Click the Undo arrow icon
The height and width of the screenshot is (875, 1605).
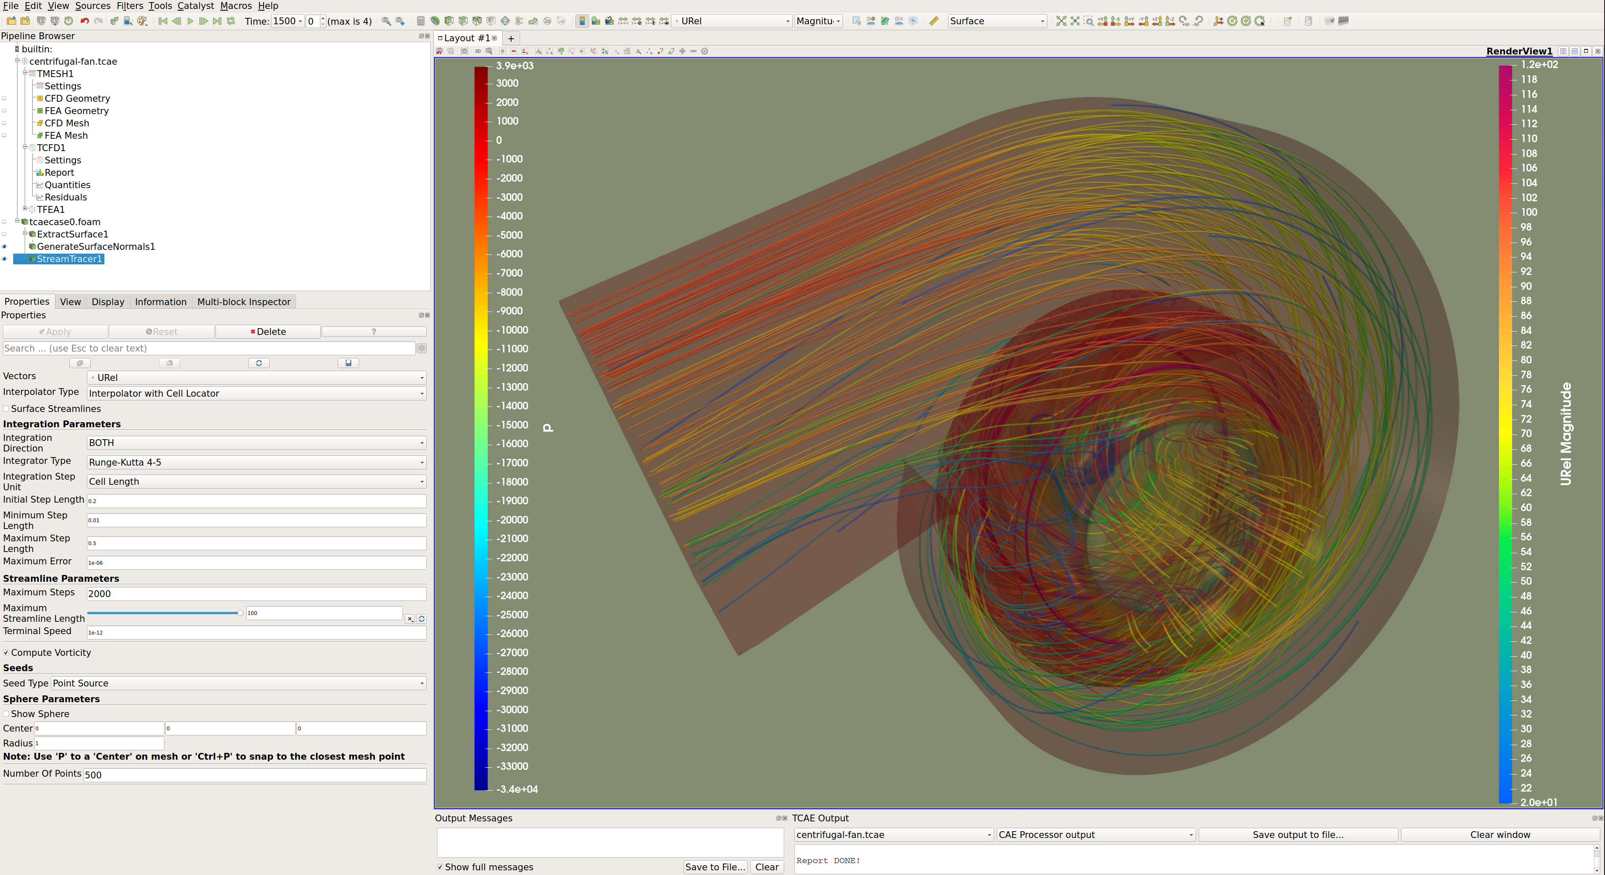pyautogui.click(x=84, y=21)
